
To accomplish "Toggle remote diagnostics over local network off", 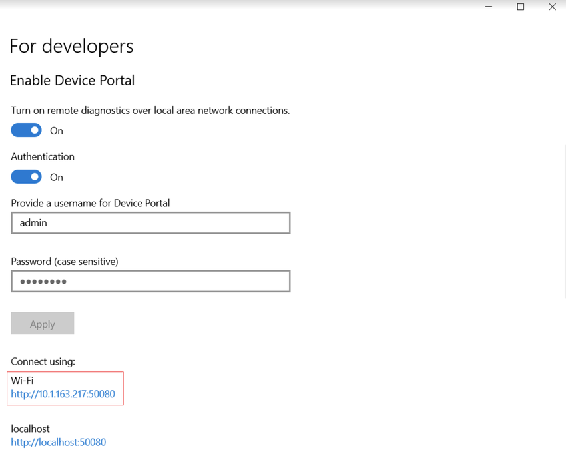I will click(x=26, y=130).
